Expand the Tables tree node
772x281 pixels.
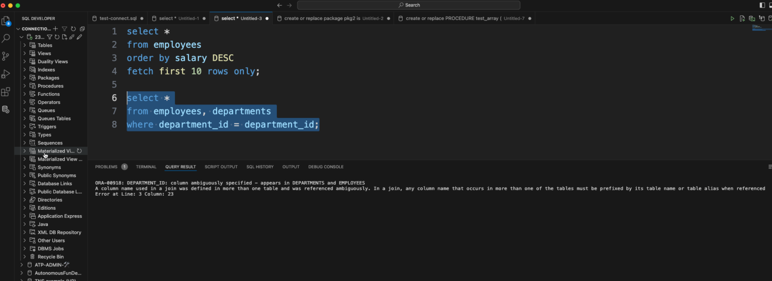click(25, 45)
